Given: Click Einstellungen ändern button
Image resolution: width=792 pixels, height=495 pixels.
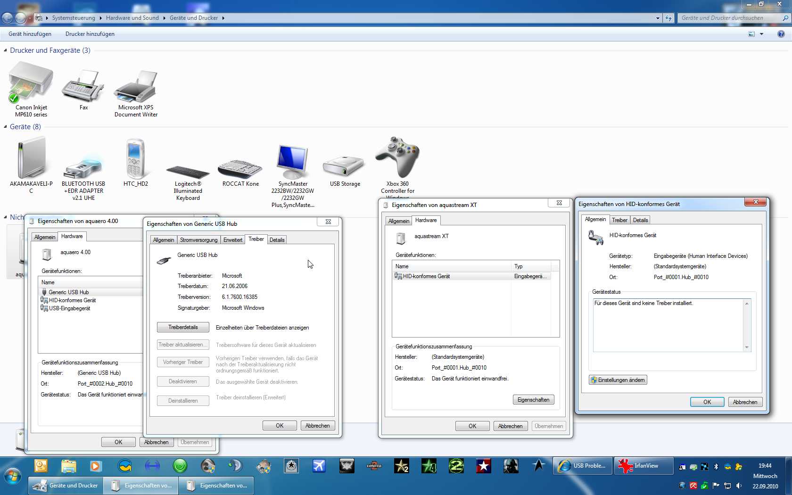Looking at the screenshot, I should [618, 380].
